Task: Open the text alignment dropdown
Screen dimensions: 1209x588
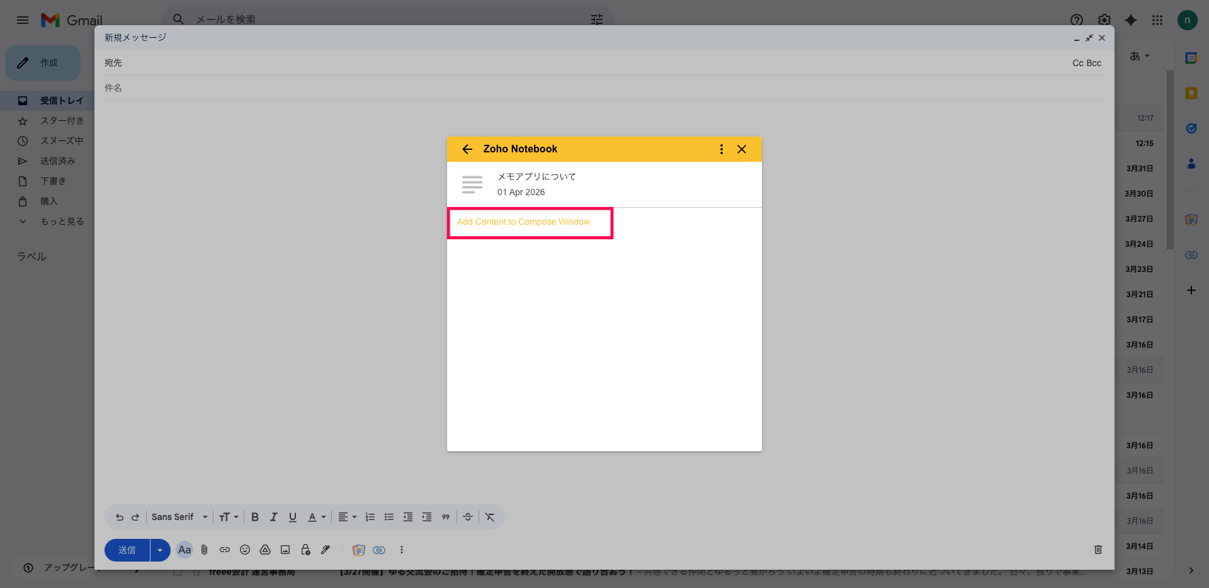Action: click(347, 517)
